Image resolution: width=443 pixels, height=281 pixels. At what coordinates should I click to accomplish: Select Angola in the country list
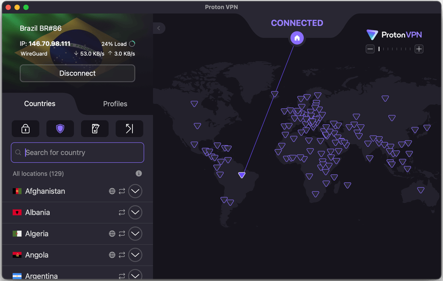tap(37, 255)
